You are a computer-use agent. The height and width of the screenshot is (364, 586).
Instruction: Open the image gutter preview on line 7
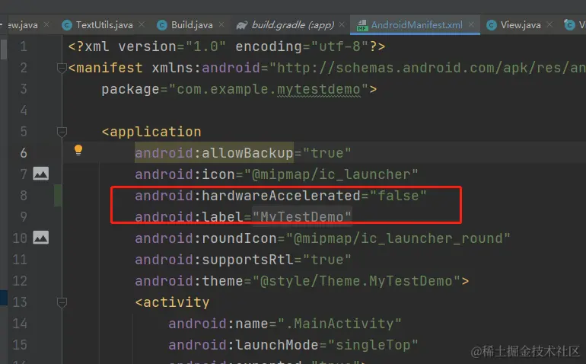pyautogui.click(x=41, y=174)
